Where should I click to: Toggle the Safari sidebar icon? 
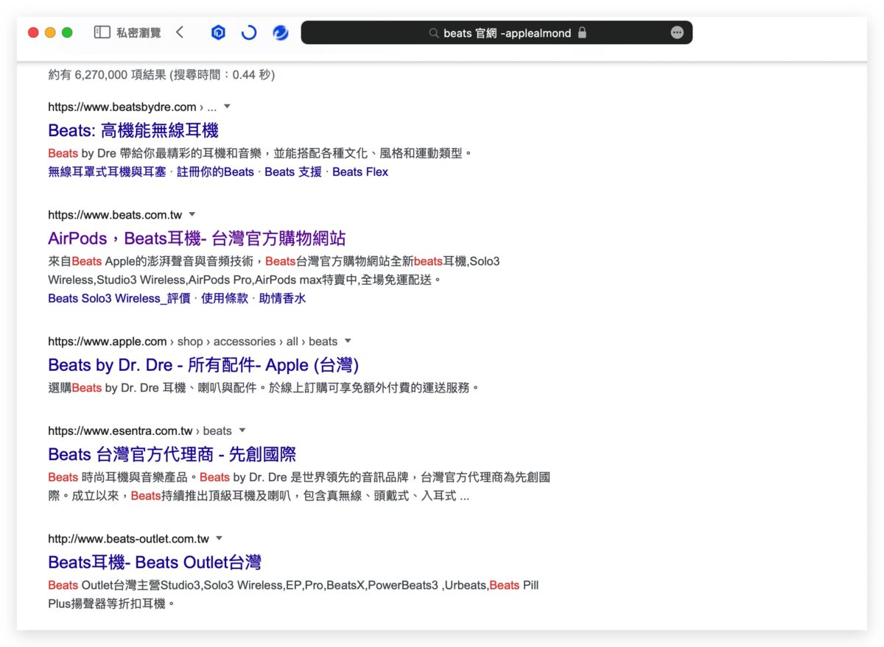[x=102, y=32]
